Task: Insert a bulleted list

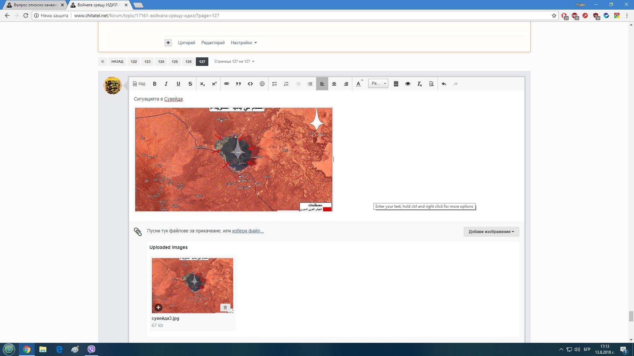Action: click(274, 84)
